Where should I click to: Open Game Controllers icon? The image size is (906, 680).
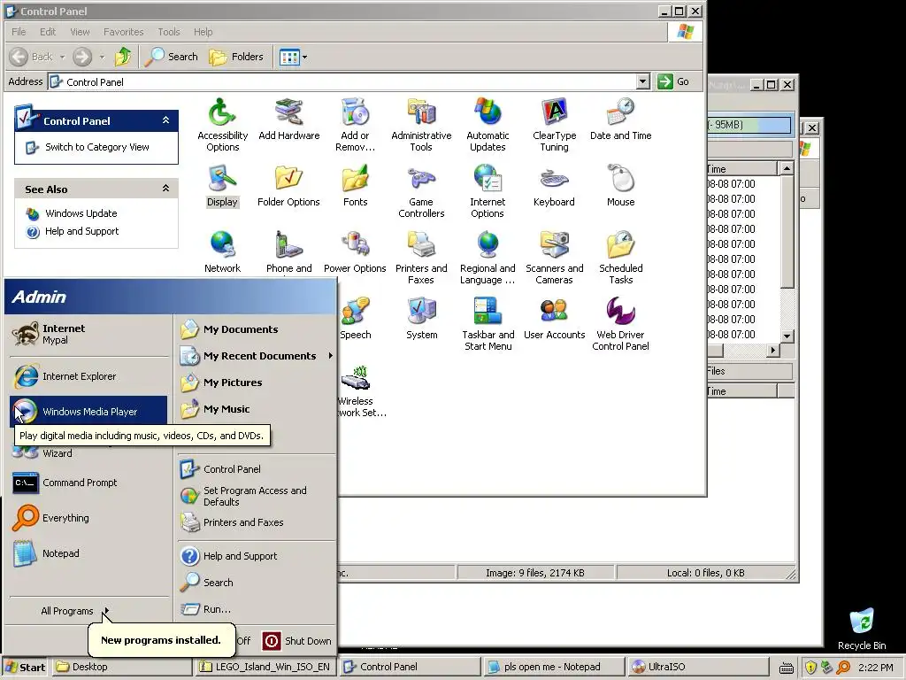tap(421, 191)
